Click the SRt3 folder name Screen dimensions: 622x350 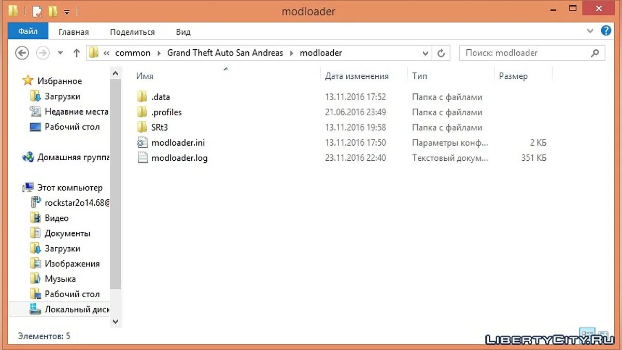[x=160, y=127]
